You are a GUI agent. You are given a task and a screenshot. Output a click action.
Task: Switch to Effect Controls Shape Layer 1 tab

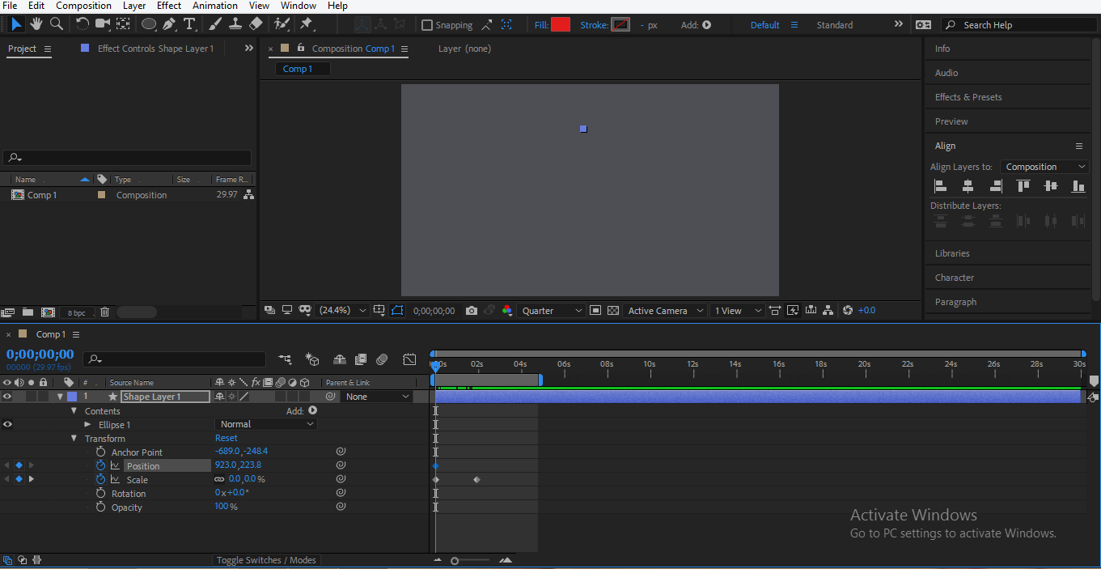(155, 49)
